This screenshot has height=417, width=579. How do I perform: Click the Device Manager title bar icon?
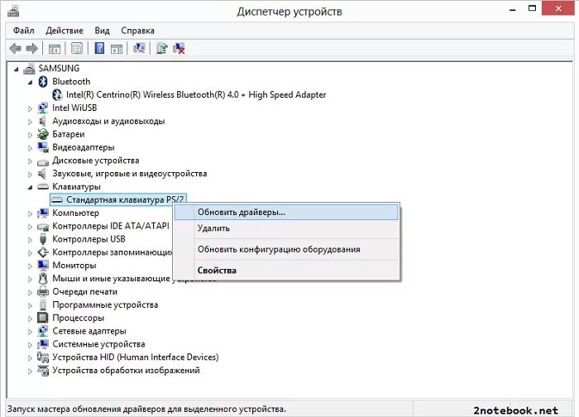[13, 11]
